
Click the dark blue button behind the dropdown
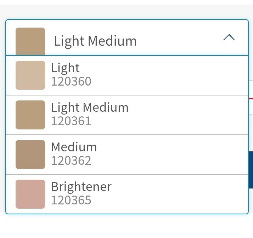click(251, 170)
